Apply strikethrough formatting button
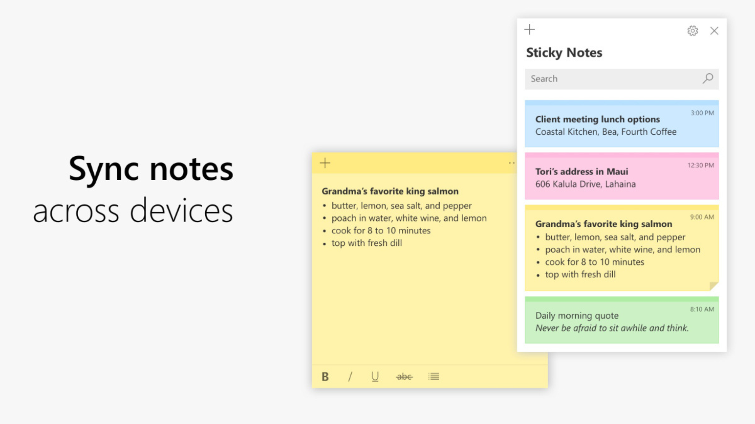The image size is (755, 424). (404, 376)
